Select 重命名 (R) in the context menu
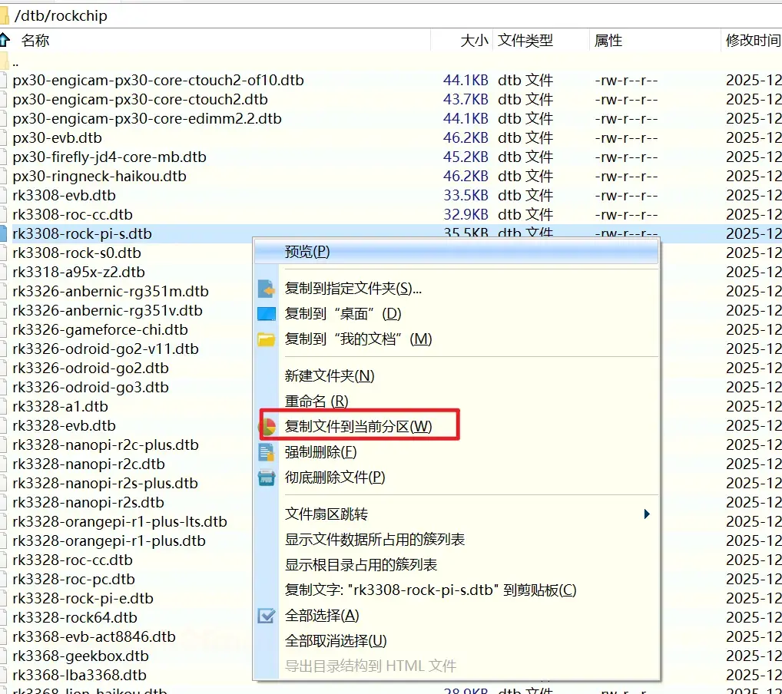Image resolution: width=782 pixels, height=694 pixels. click(316, 401)
